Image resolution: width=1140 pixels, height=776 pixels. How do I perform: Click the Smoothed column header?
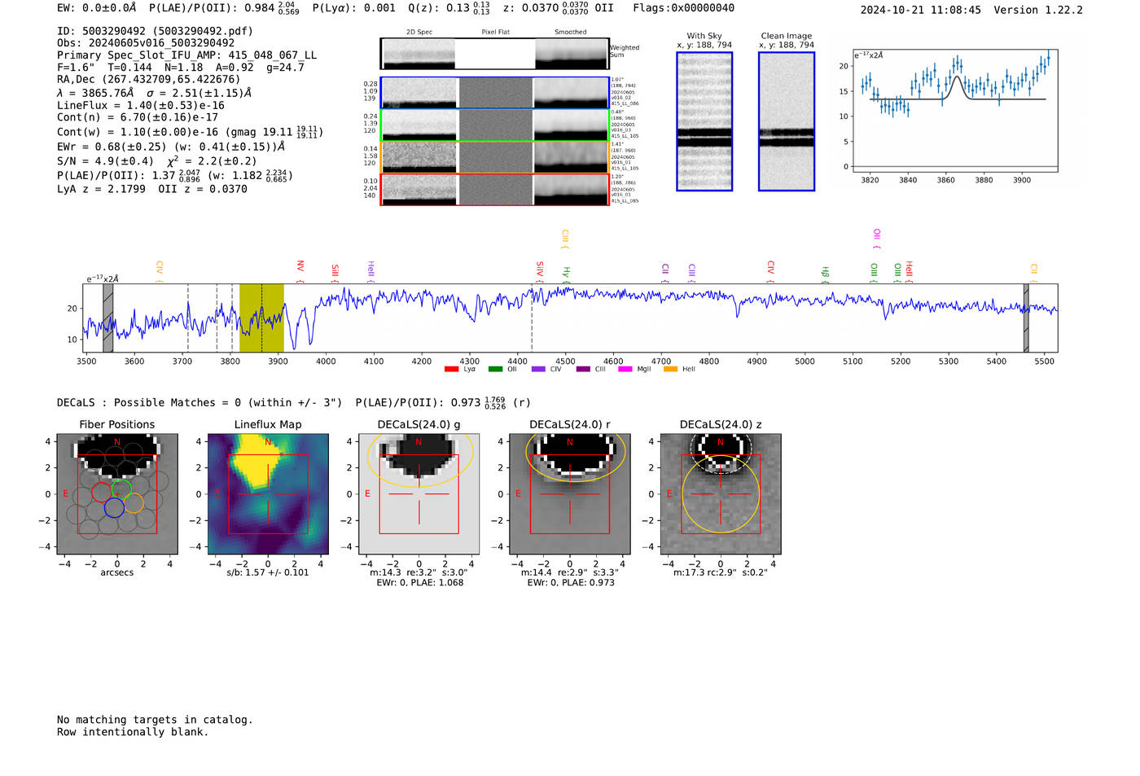point(570,33)
